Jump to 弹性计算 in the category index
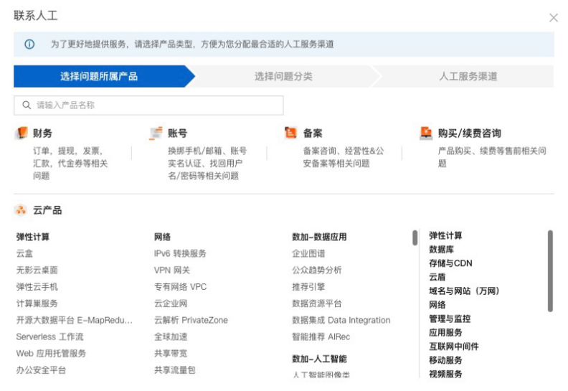Viewport: 568px width, 391px height. click(x=445, y=235)
